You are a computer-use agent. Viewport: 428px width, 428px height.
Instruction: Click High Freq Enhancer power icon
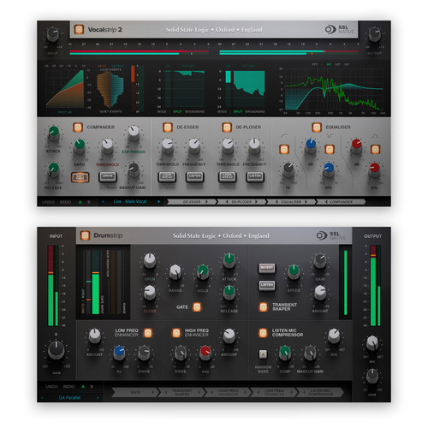(x=176, y=333)
